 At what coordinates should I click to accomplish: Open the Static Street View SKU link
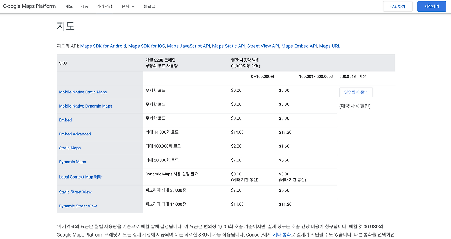[x=75, y=192]
